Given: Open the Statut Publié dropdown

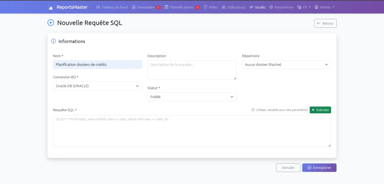Looking at the screenshot, I should [192, 97].
